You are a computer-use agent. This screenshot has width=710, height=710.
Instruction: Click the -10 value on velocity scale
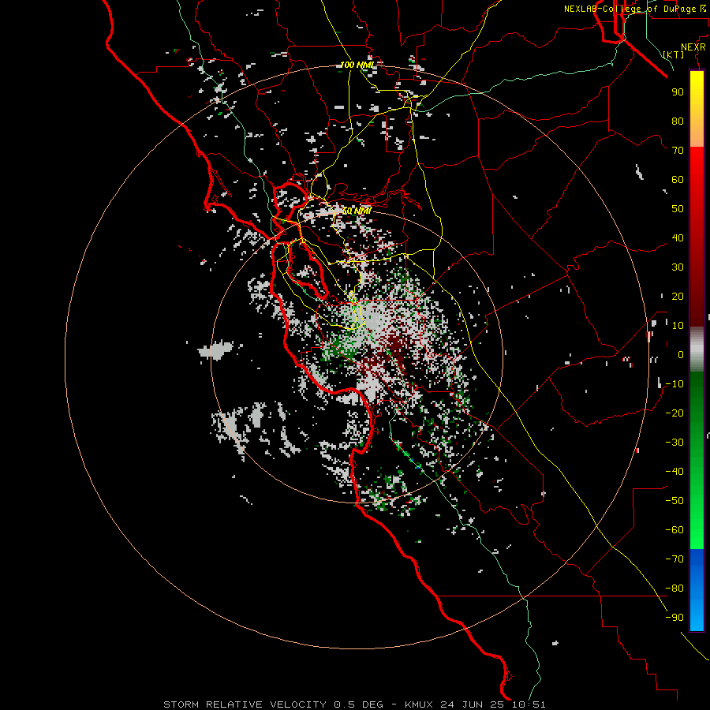pos(674,384)
